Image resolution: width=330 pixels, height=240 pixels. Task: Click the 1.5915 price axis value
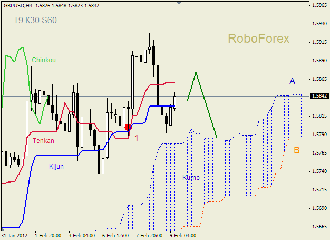(x=319, y=42)
